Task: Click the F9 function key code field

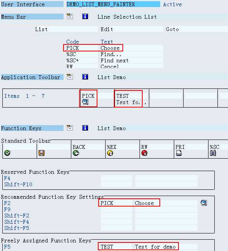Action: point(117,209)
